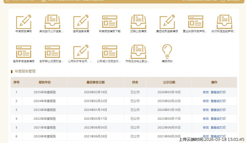246x143 pixels.
Task: View 填报须知 lightbulb icon
Action: pyautogui.click(x=167, y=51)
